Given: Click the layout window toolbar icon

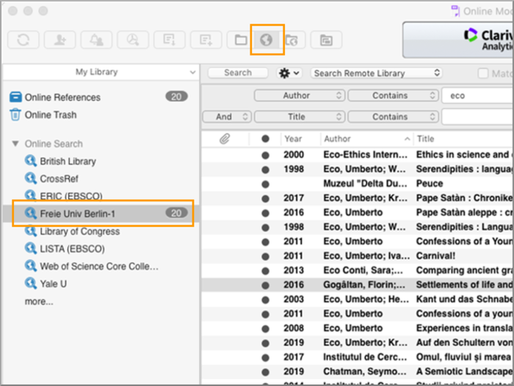Looking at the screenshot, I should tap(326, 40).
